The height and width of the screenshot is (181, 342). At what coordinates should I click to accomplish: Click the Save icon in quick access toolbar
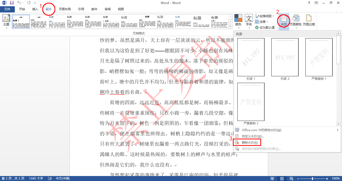coord(12,3)
